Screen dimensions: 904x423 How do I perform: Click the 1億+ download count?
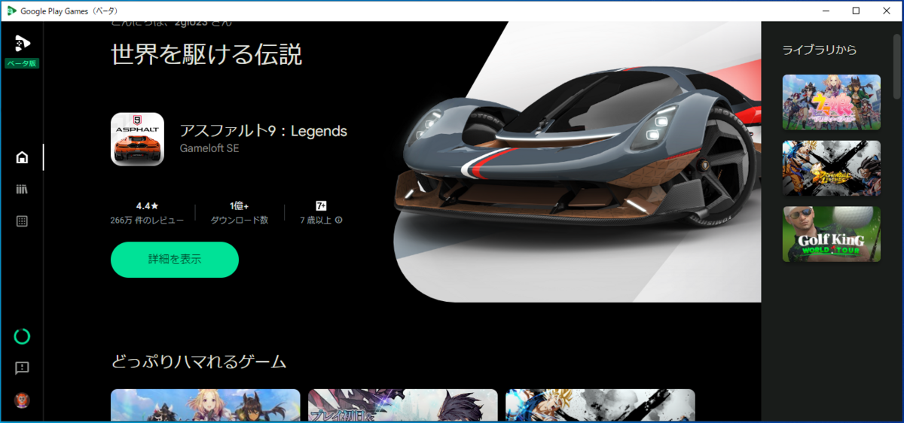pyautogui.click(x=240, y=205)
